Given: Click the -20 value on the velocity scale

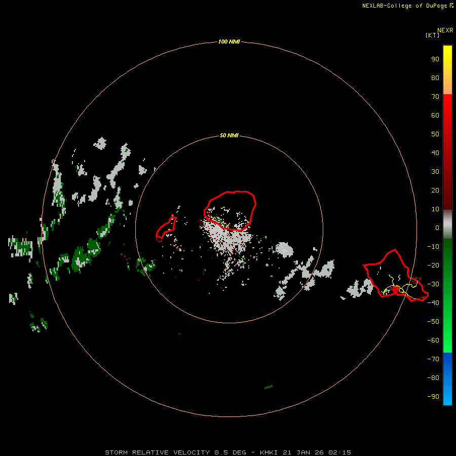Looking at the screenshot, I should pos(433,265).
